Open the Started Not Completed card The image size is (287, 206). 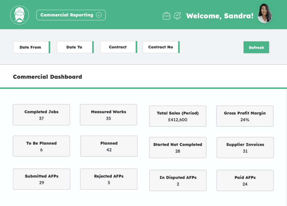click(178, 148)
